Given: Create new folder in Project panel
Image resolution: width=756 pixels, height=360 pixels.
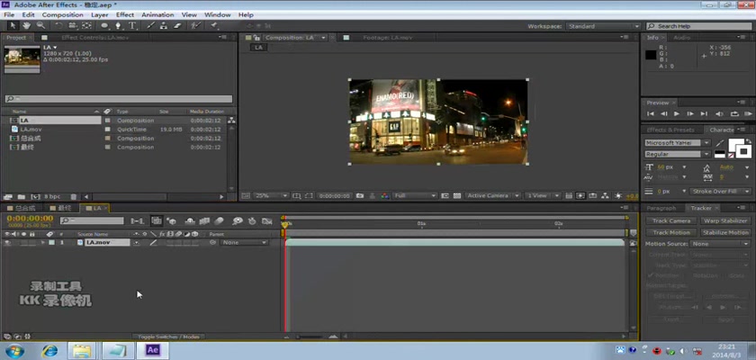Looking at the screenshot, I should point(22,196).
